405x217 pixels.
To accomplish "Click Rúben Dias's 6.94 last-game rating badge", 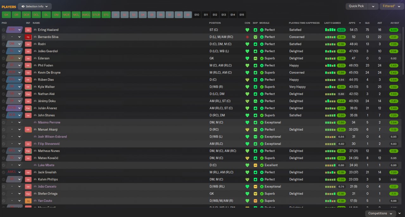I will (341, 80).
